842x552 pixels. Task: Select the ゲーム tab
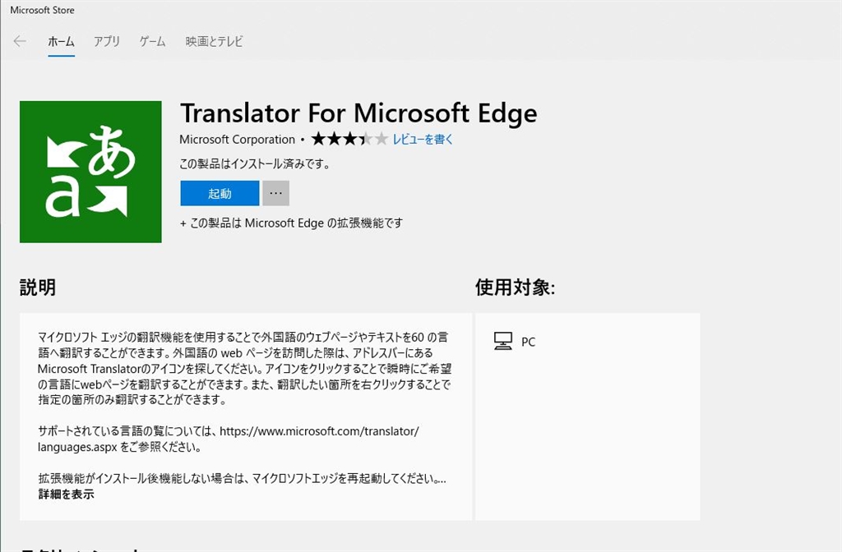tap(152, 41)
